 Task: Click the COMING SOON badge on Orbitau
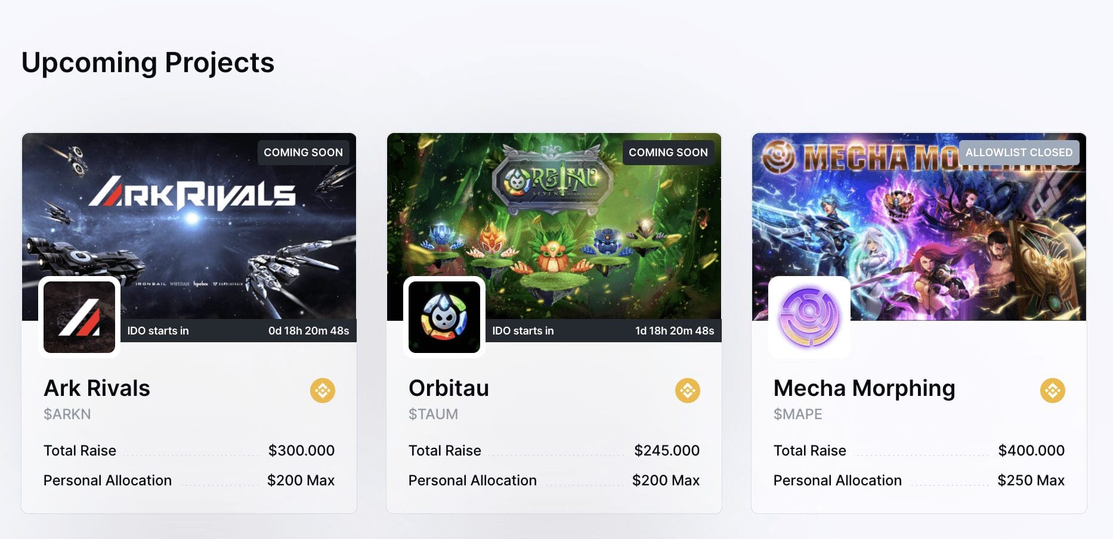point(668,153)
